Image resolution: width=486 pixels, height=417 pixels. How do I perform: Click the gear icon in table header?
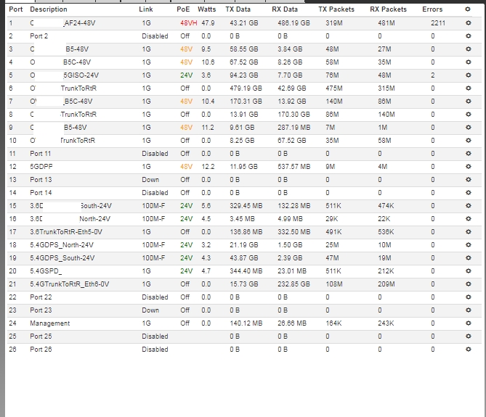[x=468, y=10]
